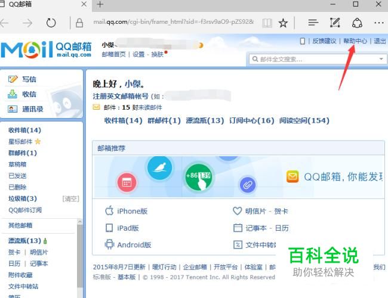Open 附件收藏 in sidebar
This screenshot has width=388, height=298.
tap(20, 275)
